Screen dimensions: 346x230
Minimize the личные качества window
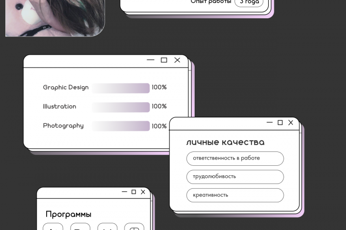coord(270,122)
